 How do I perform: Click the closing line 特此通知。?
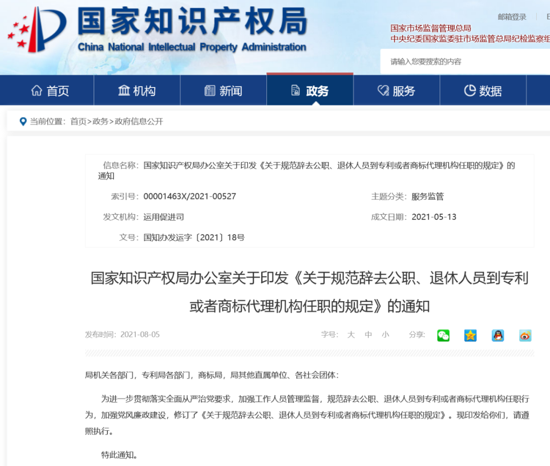point(119,455)
